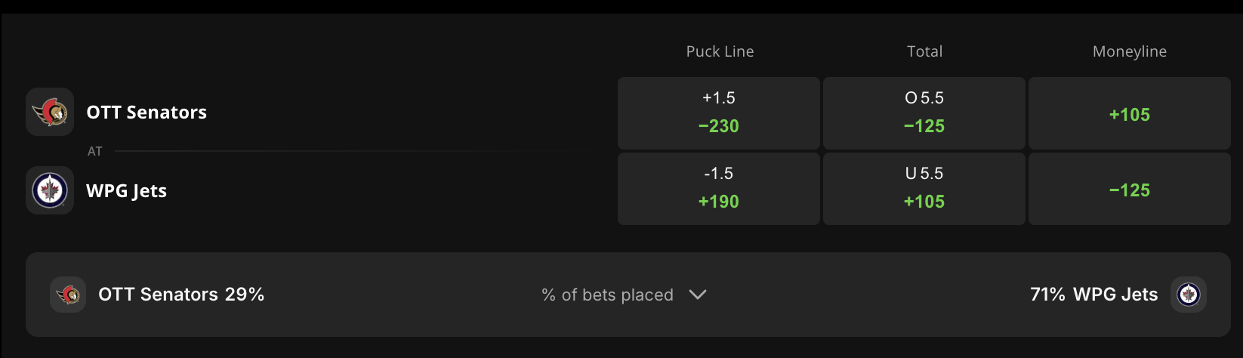Click the WPG Jets logo beside team name
This screenshot has width=1243, height=358.
pyautogui.click(x=50, y=190)
